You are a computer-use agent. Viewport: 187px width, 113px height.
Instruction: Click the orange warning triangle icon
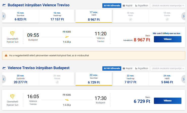(5, 55)
